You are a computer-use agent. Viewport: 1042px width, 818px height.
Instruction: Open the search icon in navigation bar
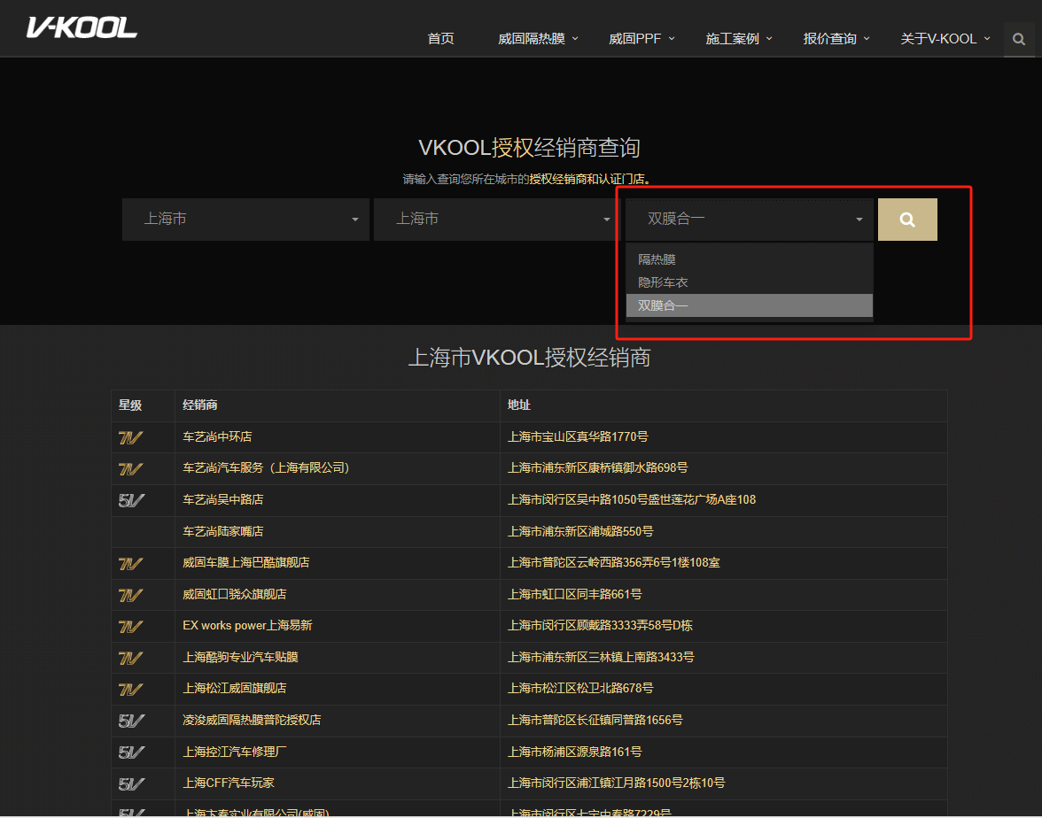pyautogui.click(x=1019, y=39)
